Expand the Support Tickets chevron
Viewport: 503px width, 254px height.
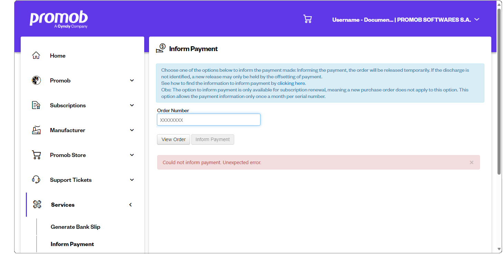coord(132,180)
